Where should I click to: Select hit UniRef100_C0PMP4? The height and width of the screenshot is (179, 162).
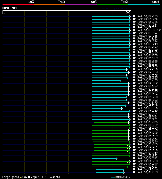[x=145, y=114]
